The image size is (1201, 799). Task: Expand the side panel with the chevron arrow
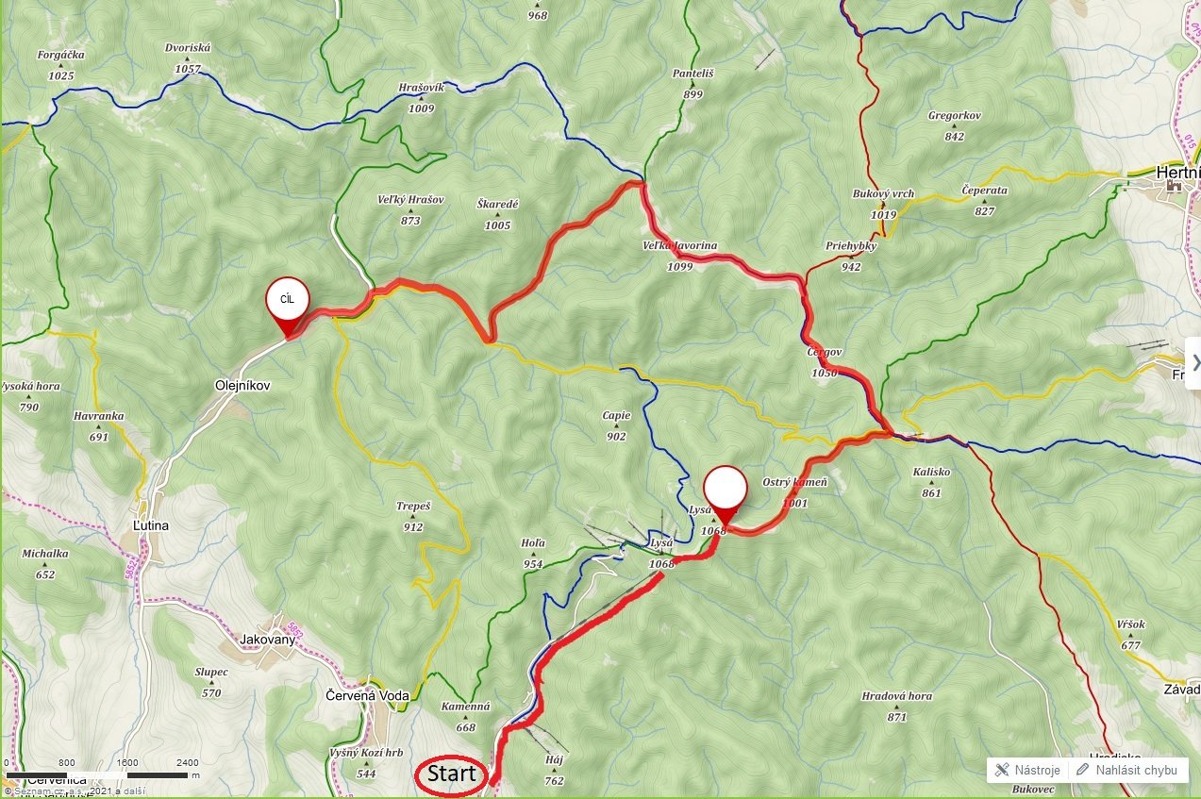click(x=1195, y=362)
